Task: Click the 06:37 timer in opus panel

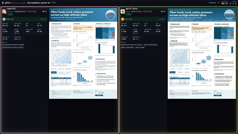Action: [x=44, y=11]
